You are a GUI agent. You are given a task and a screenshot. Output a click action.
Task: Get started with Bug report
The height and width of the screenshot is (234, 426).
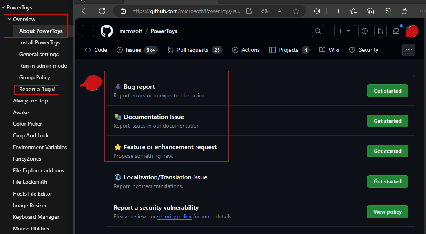(x=388, y=91)
